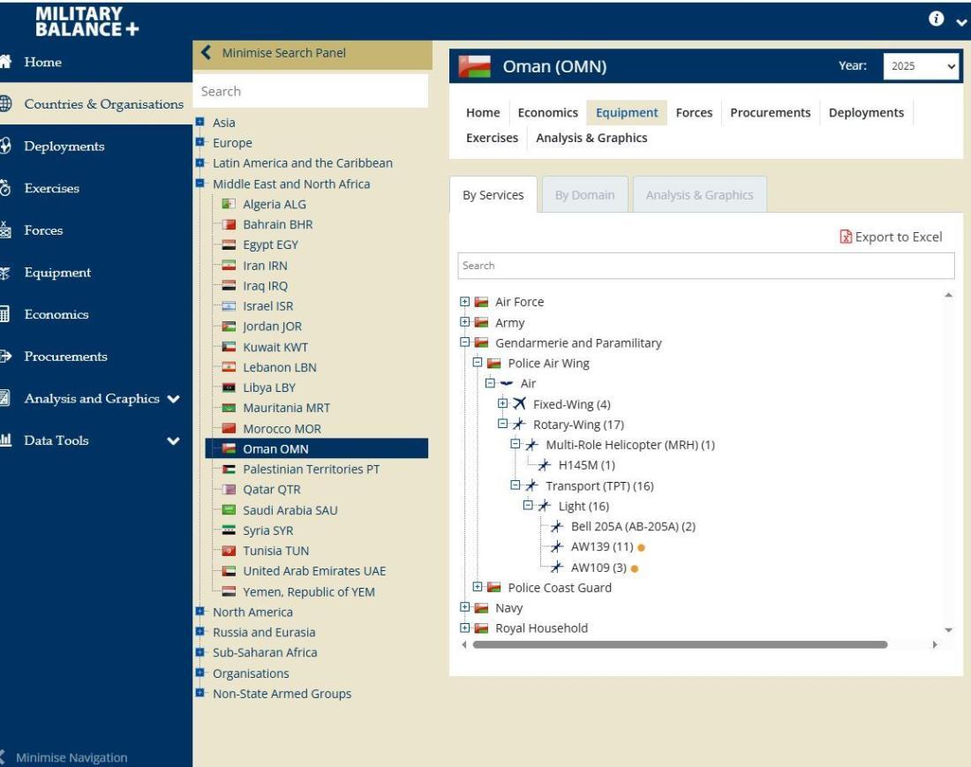
Task: Select Kuwait KWT in country list
Action: click(x=275, y=347)
